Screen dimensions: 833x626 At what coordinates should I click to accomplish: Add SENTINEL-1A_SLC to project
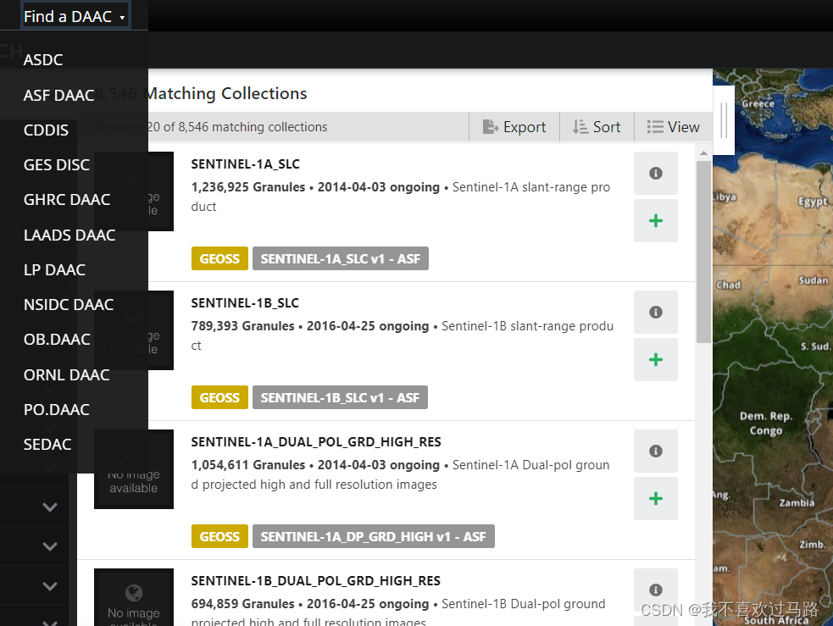[656, 221]
